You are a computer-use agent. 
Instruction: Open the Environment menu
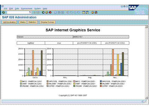27,9
